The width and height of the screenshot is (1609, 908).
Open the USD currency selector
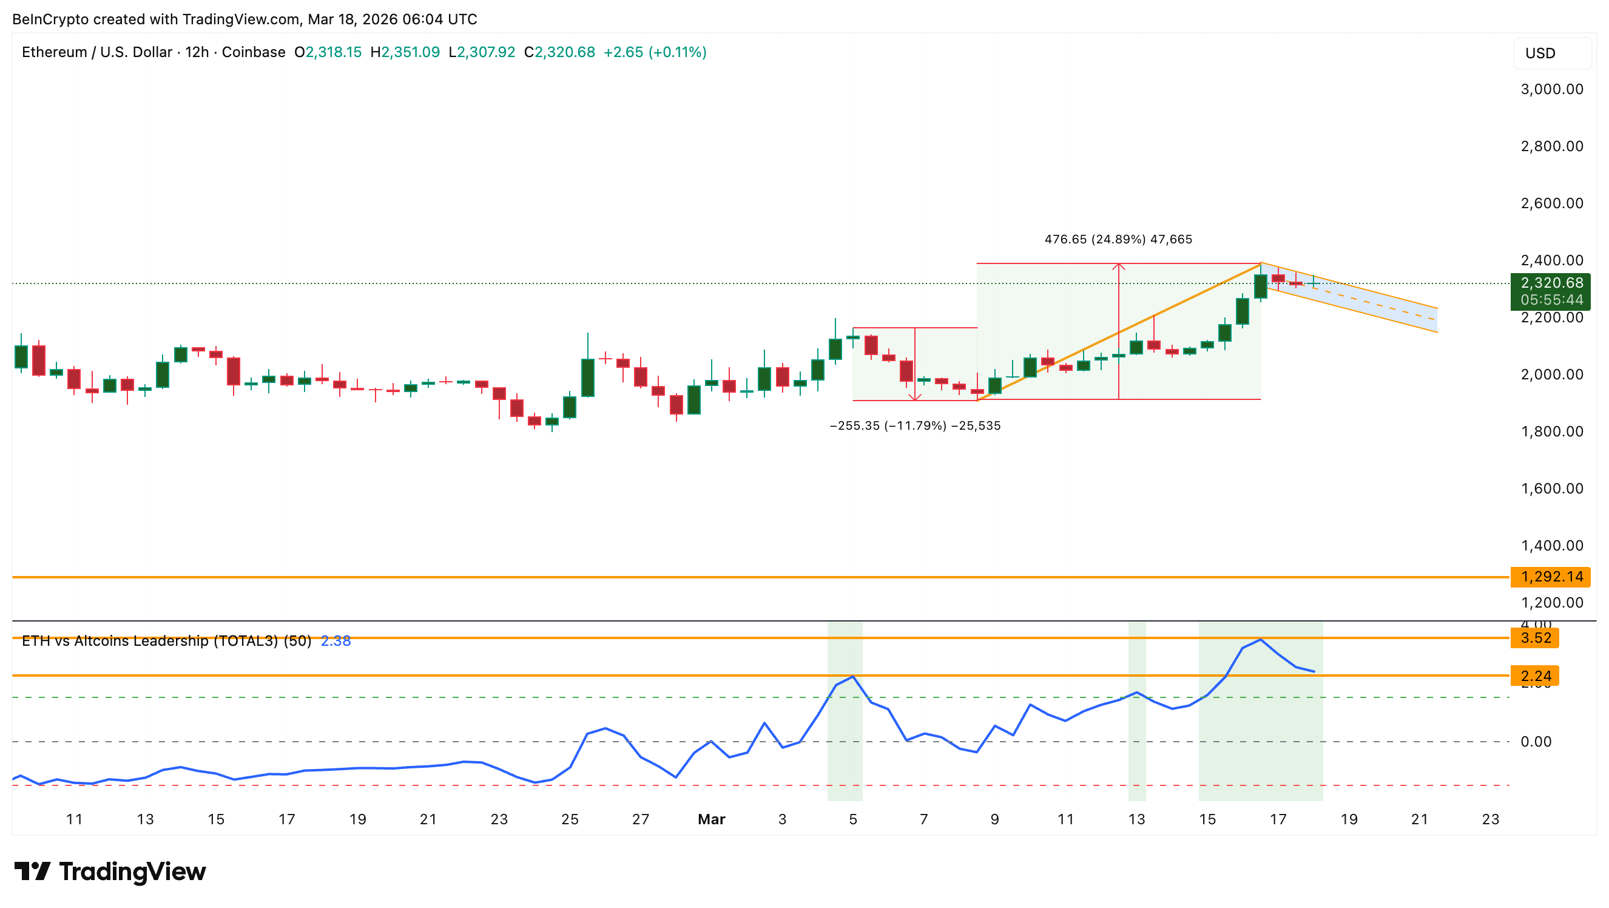[1552, 53]
